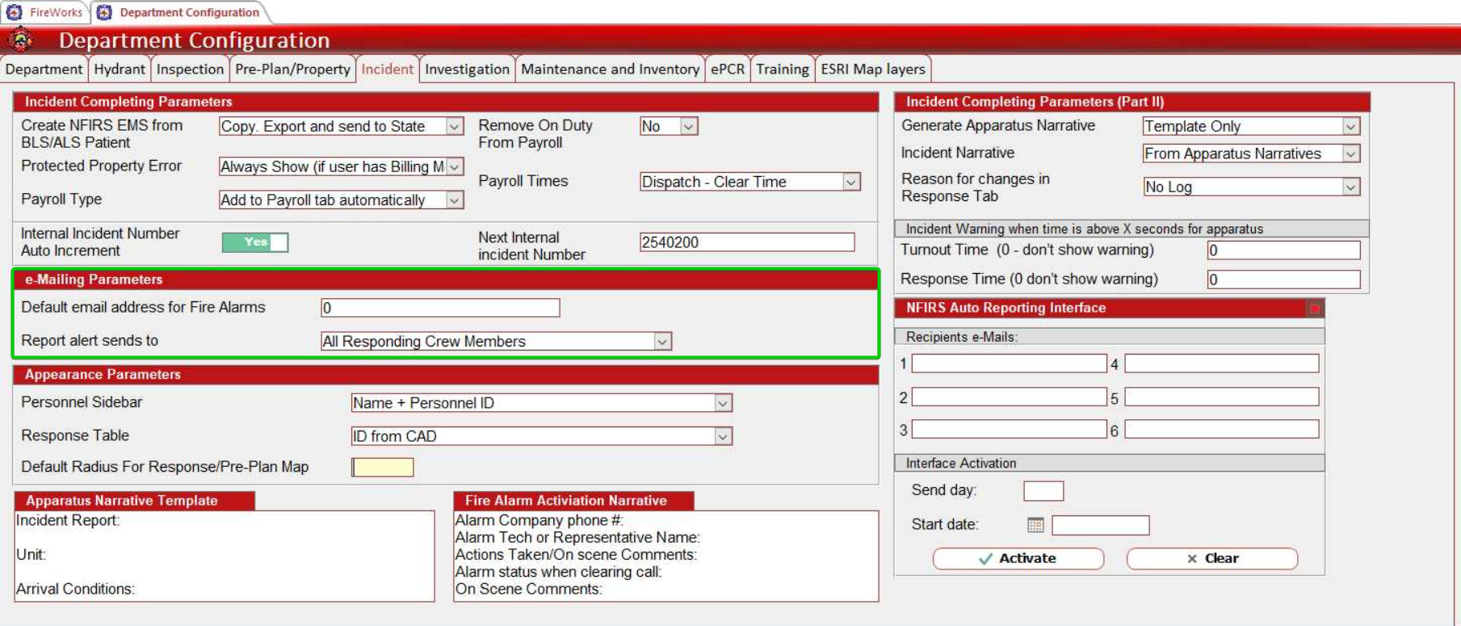Click the Default Radius yellow input field
This screenshot has width=1461, height=626.
click(x=383, y=468)
